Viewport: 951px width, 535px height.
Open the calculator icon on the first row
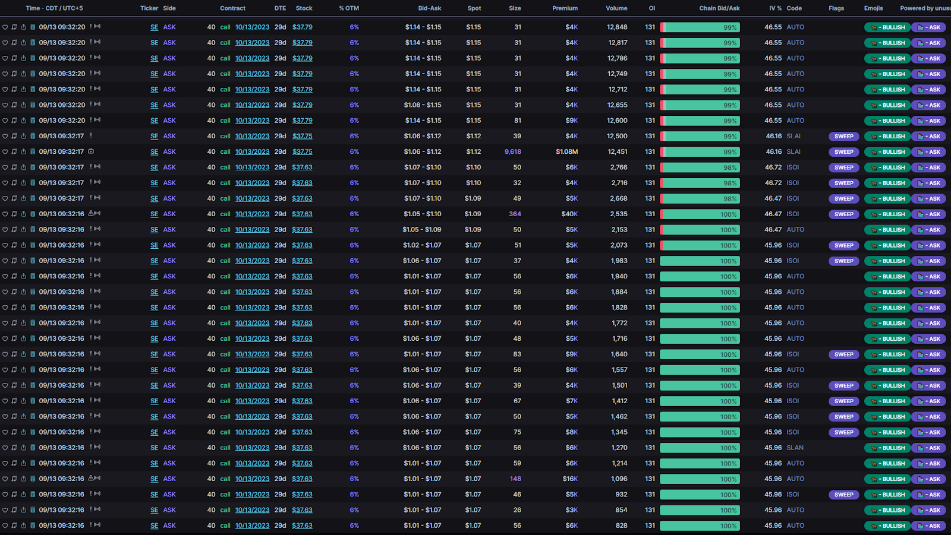point(33,27)
